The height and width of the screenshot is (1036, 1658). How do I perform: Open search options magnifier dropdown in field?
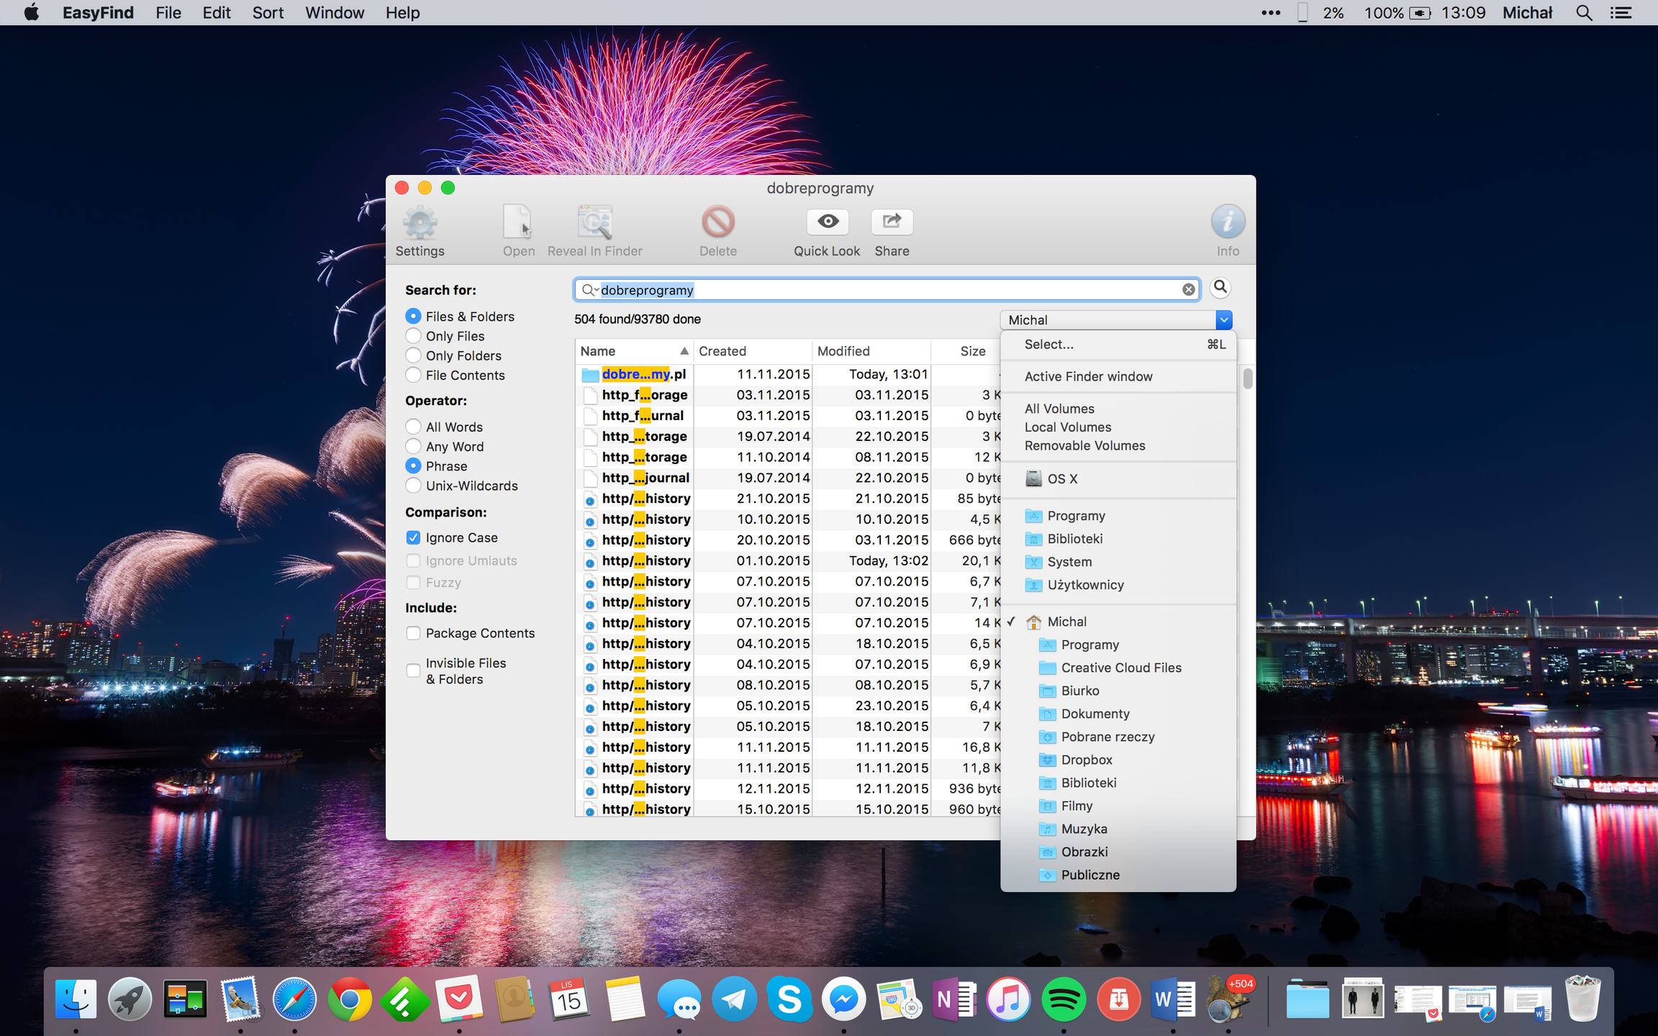coord(589,290)
